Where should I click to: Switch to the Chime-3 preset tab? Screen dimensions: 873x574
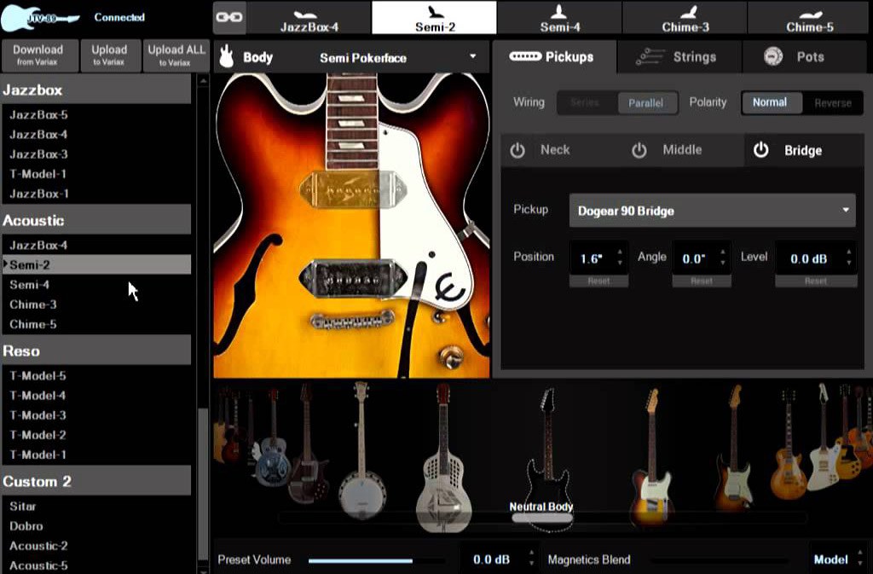click(685, 17)
